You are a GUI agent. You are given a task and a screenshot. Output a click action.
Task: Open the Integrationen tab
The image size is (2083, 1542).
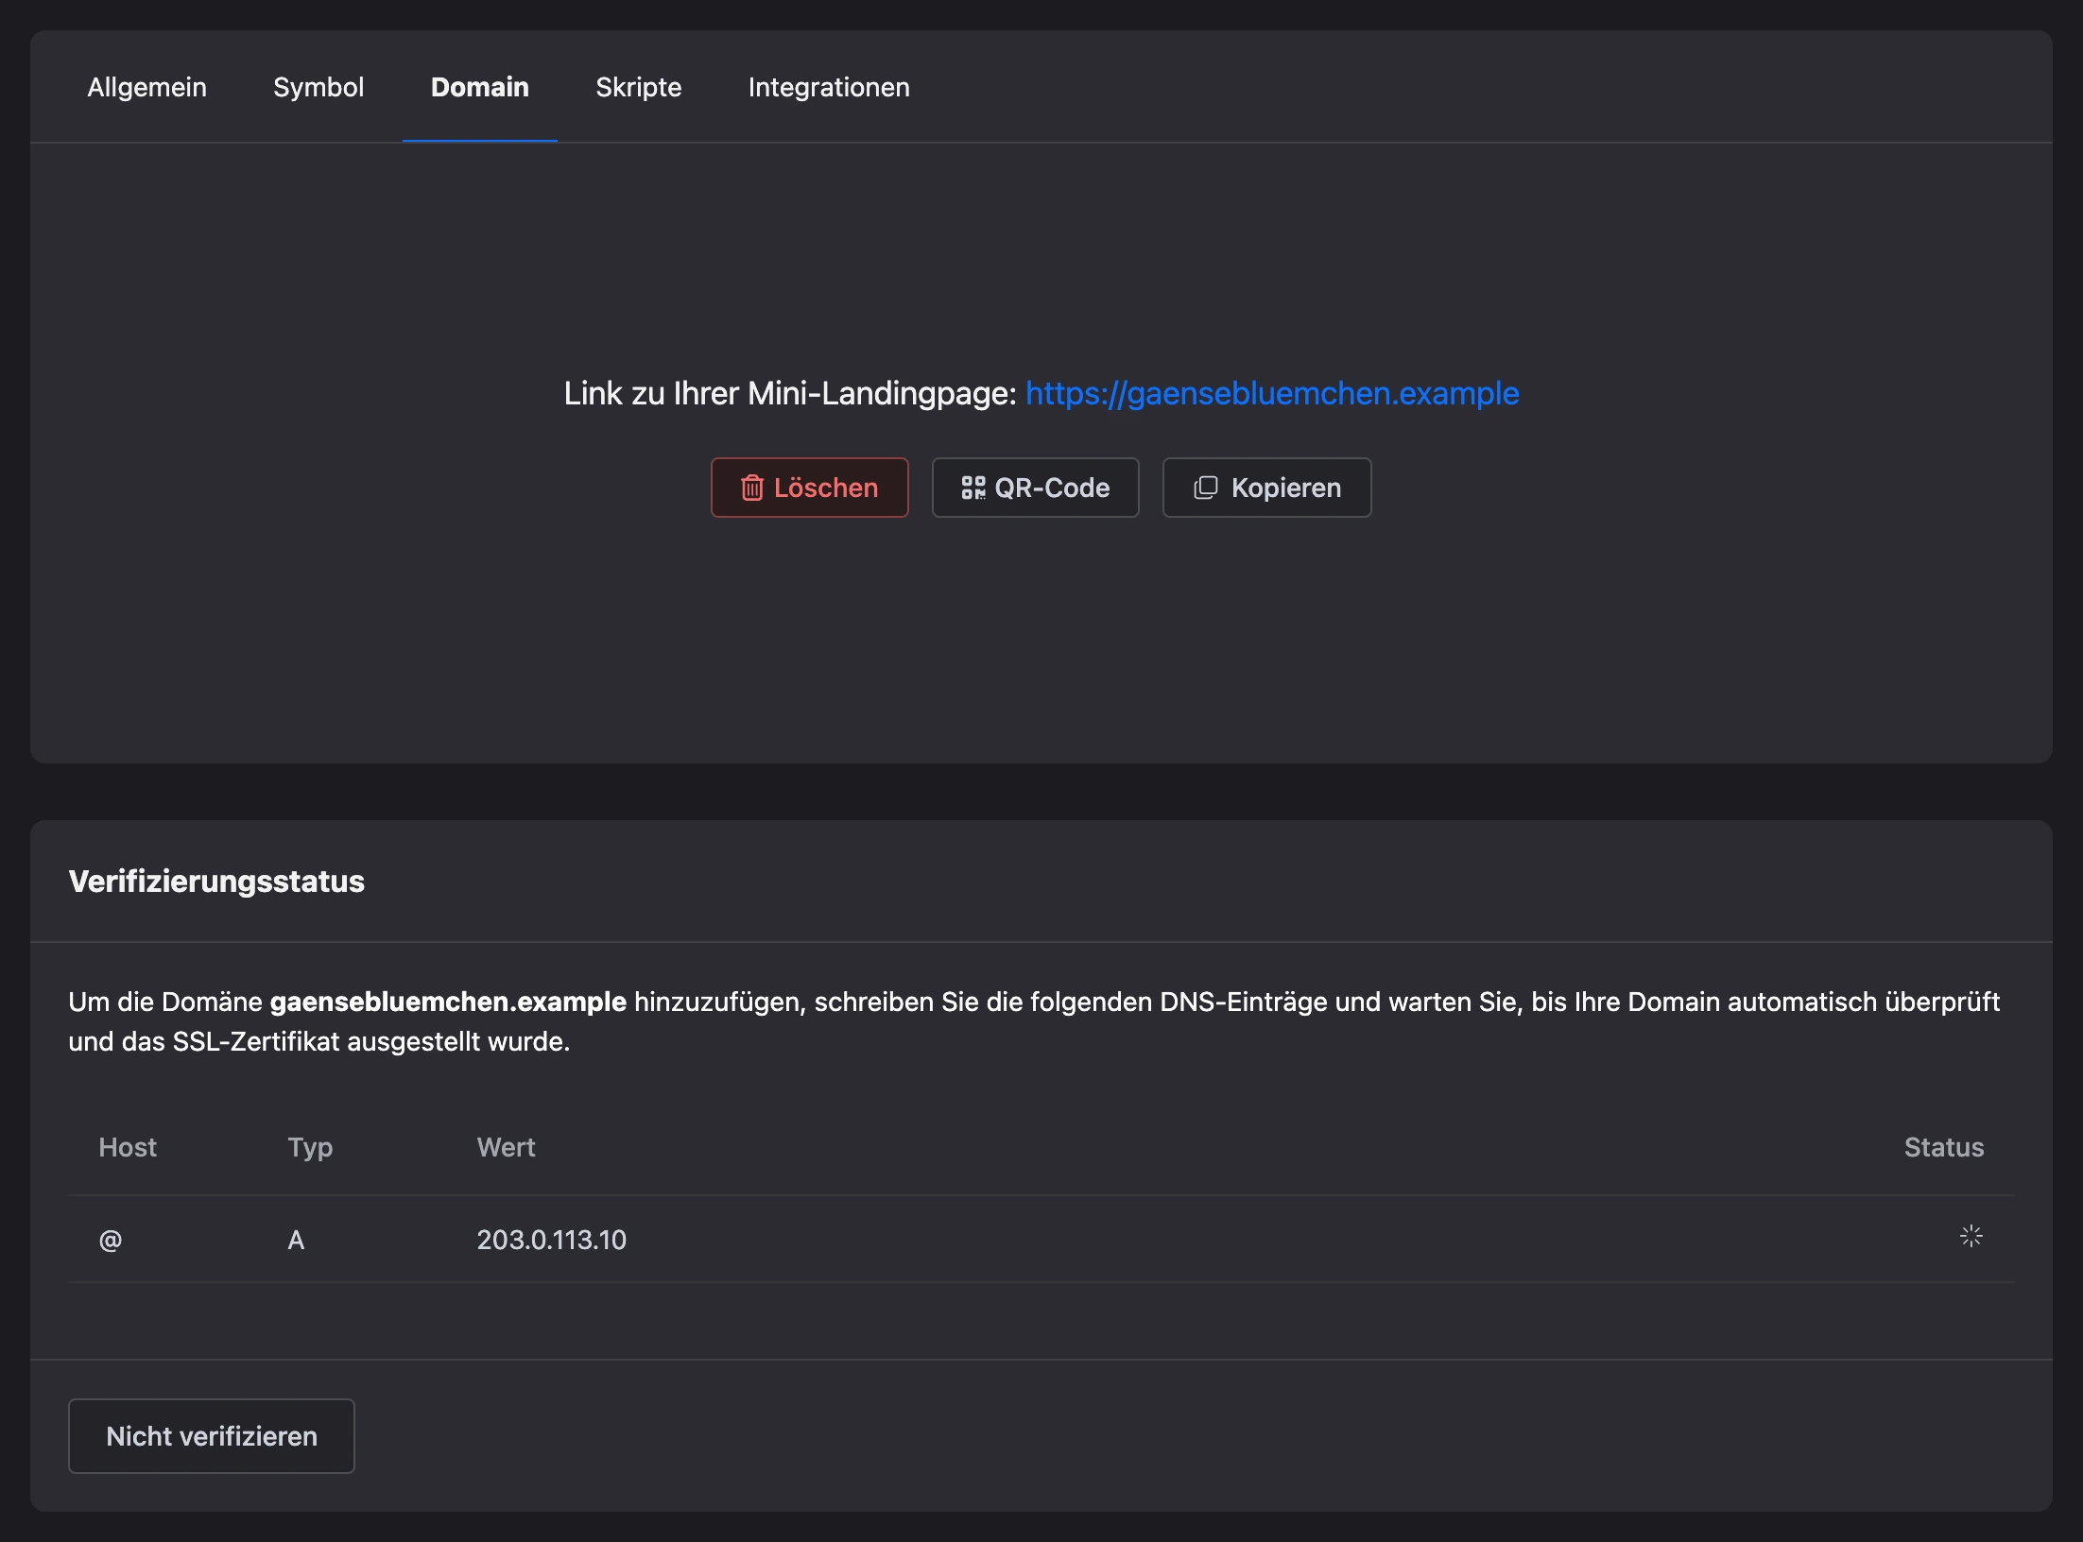pos(829,87)
